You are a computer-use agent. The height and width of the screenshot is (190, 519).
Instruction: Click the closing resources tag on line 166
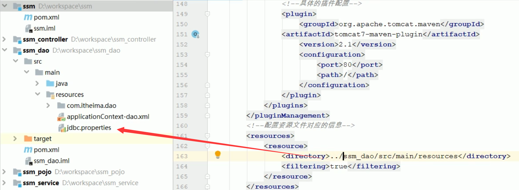coord(273,187)
